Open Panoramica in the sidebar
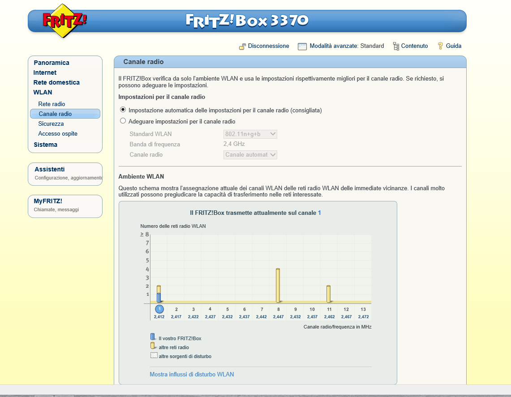 52,63
